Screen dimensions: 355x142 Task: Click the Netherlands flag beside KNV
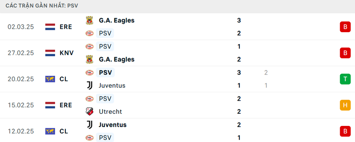click(50, 53)
